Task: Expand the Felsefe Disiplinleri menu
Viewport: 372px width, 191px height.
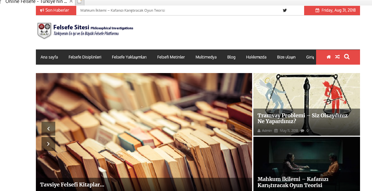Action: tap(85, 57)
